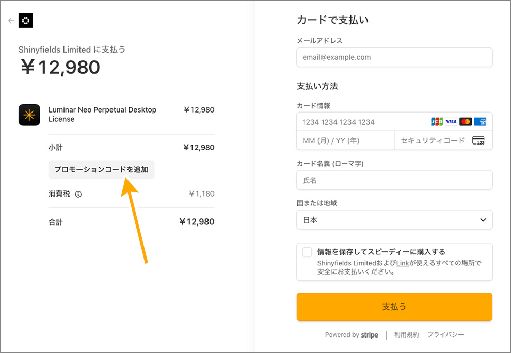Focus the card expiry MM/YY field
The width and height of the screenshot is (511, 353).
(345, 140)
